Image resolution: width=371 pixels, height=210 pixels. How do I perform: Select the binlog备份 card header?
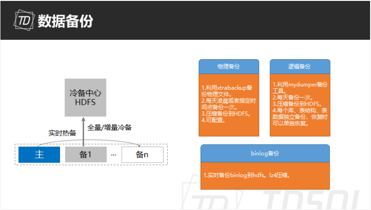tap(265, 154)
